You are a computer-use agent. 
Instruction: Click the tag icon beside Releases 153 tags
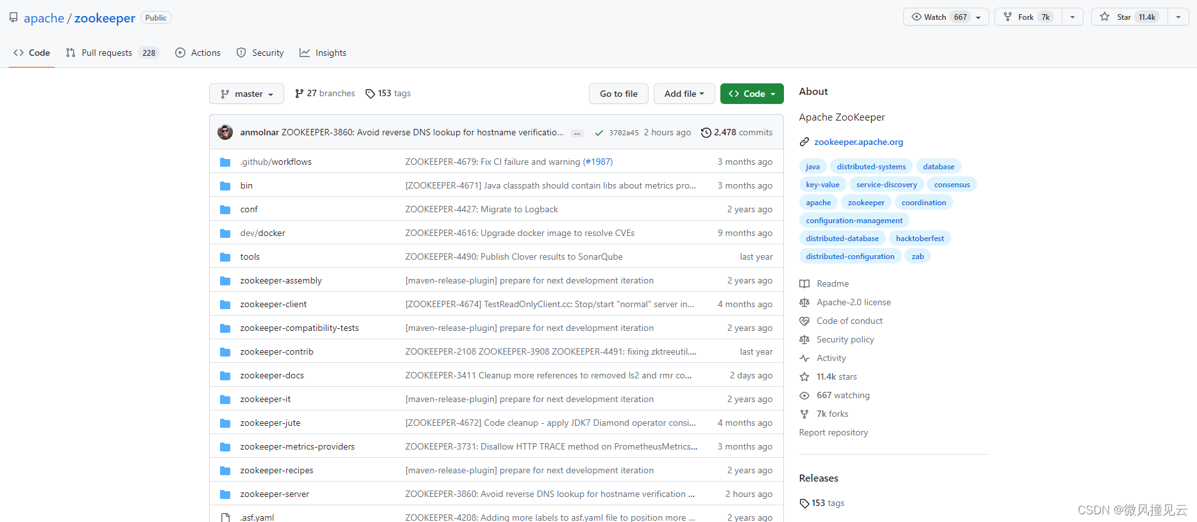804,503
